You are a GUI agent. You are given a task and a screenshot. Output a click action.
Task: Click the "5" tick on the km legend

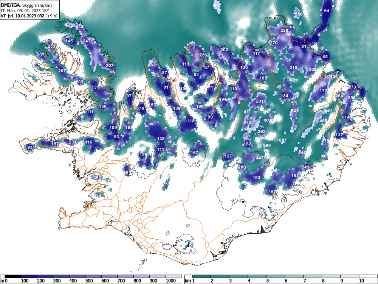click(x=268, y=281)
